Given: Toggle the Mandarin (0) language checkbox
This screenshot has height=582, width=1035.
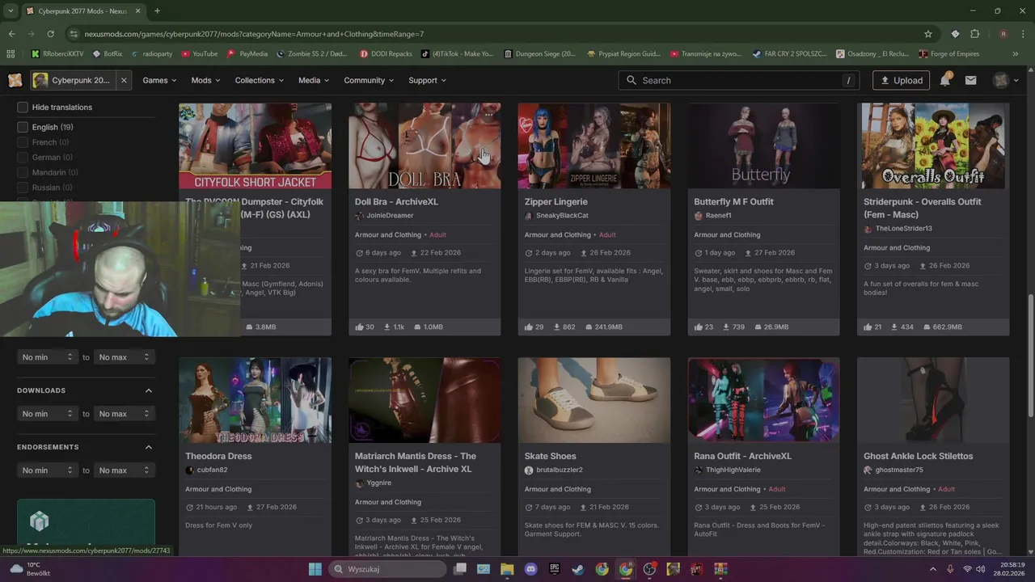Looking at the screenshot, I should [x=23, y=172].
